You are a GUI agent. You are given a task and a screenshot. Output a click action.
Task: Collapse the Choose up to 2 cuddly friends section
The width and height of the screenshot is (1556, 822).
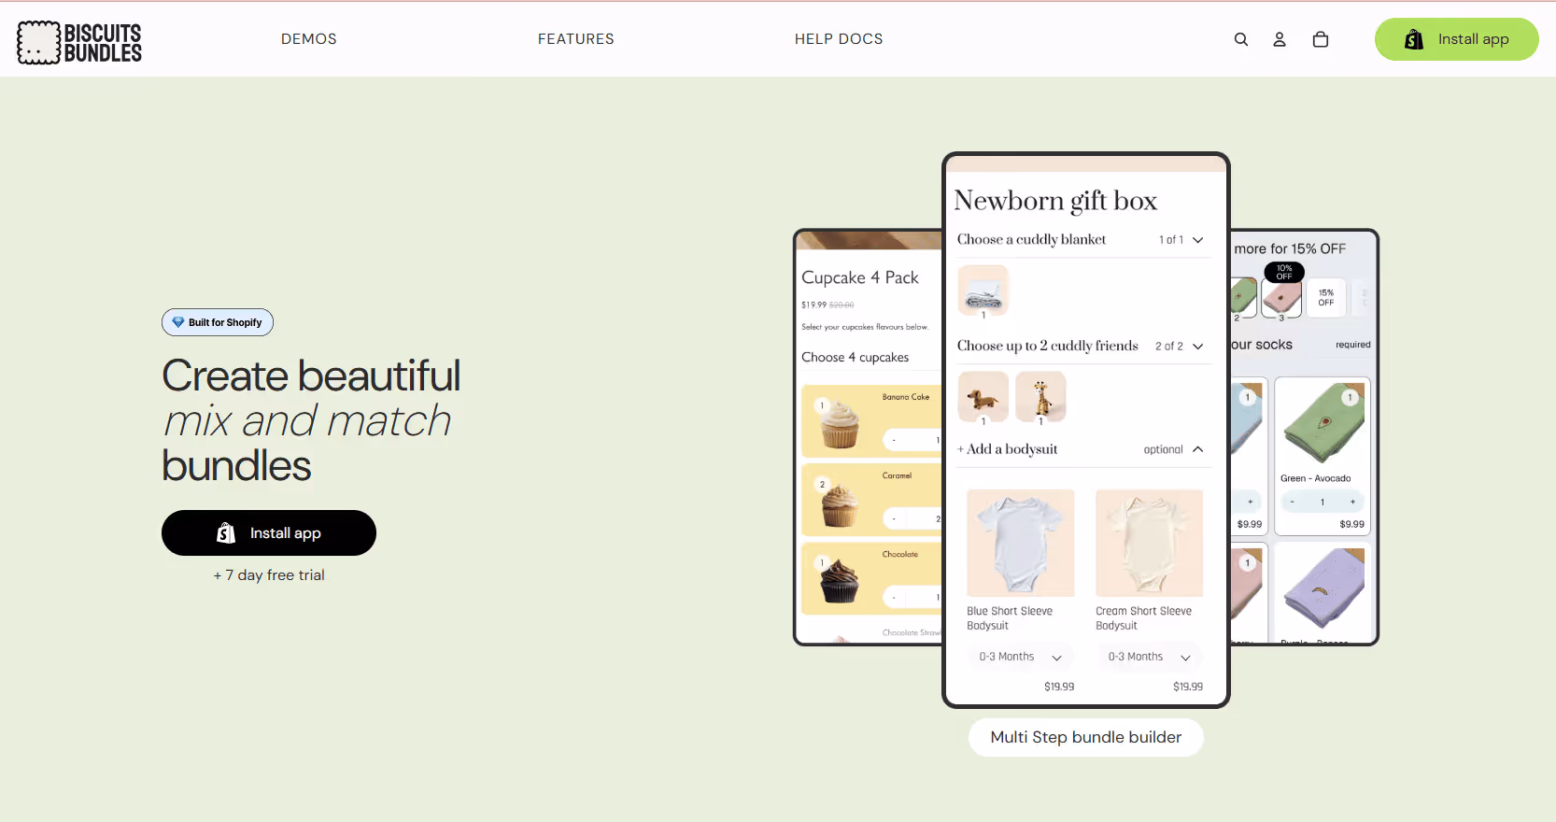tap(1198, 347)
